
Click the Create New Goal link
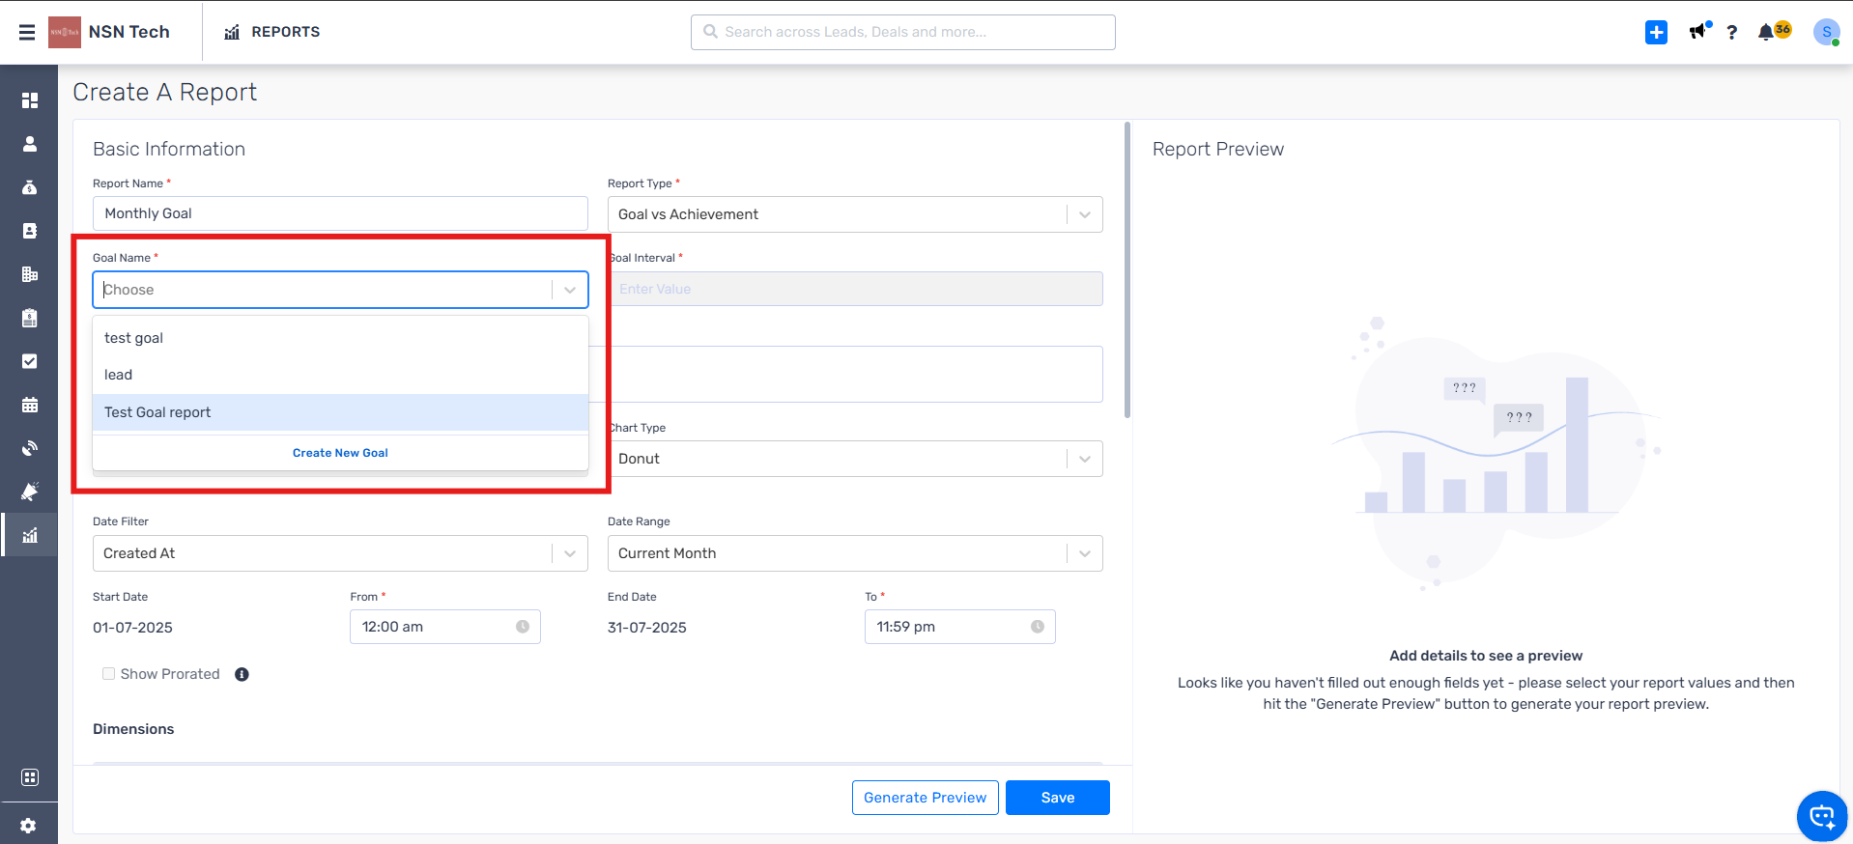340,453
